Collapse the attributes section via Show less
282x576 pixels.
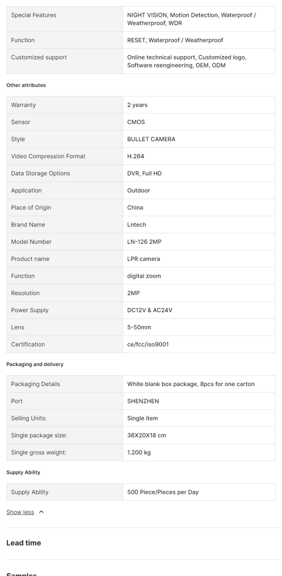click(x=20, y=512)
